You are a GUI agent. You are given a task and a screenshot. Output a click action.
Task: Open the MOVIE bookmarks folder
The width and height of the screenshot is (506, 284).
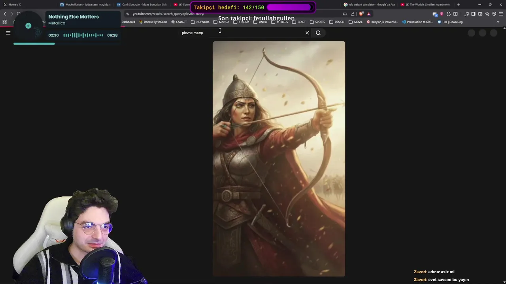pyautogui.click(x=355, y=22)
